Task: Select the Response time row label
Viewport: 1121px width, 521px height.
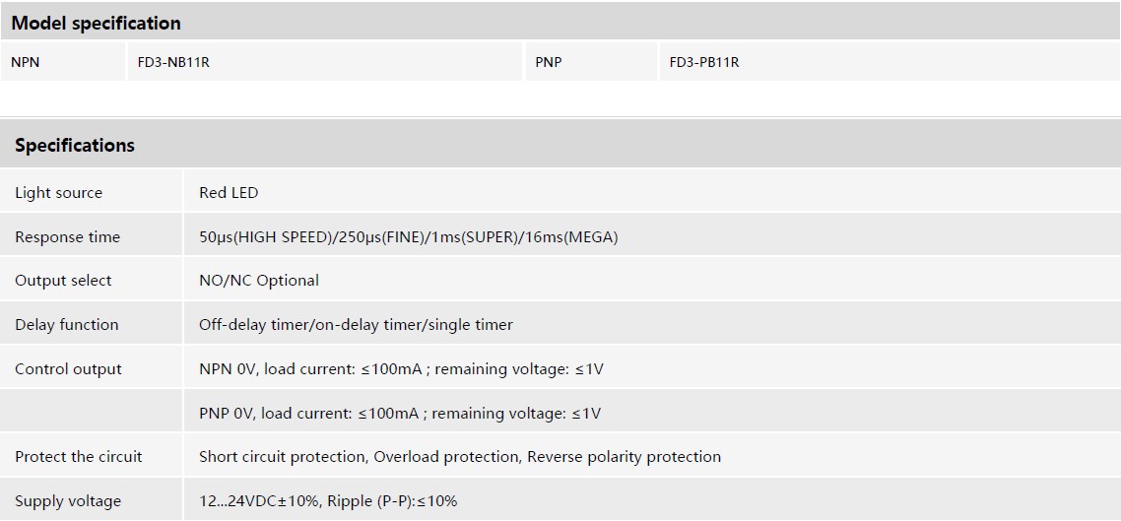Action: click(x=67, y=237)
